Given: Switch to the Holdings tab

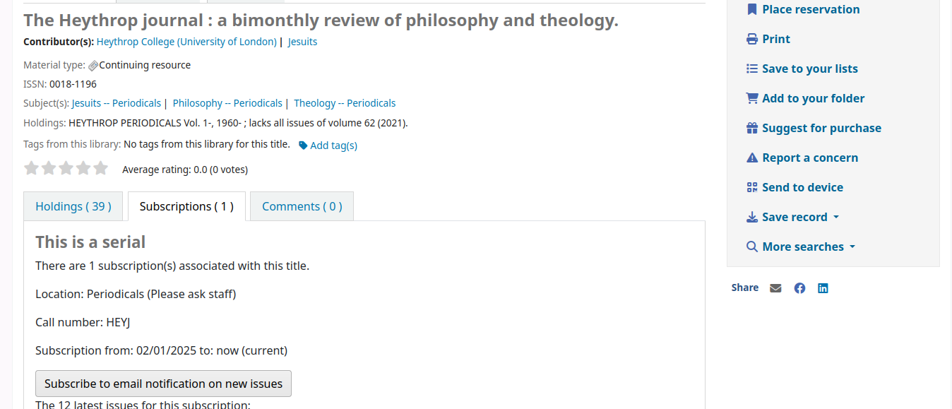Looking at the screenshot, I should (x=73, y=207).
